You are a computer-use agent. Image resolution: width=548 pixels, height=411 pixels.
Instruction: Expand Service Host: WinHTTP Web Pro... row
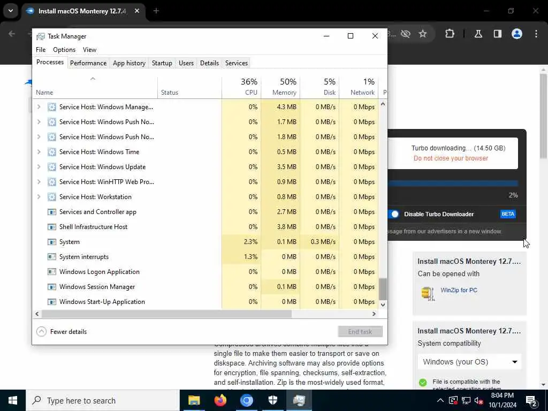pyautogui.click(x=39, y=182)
